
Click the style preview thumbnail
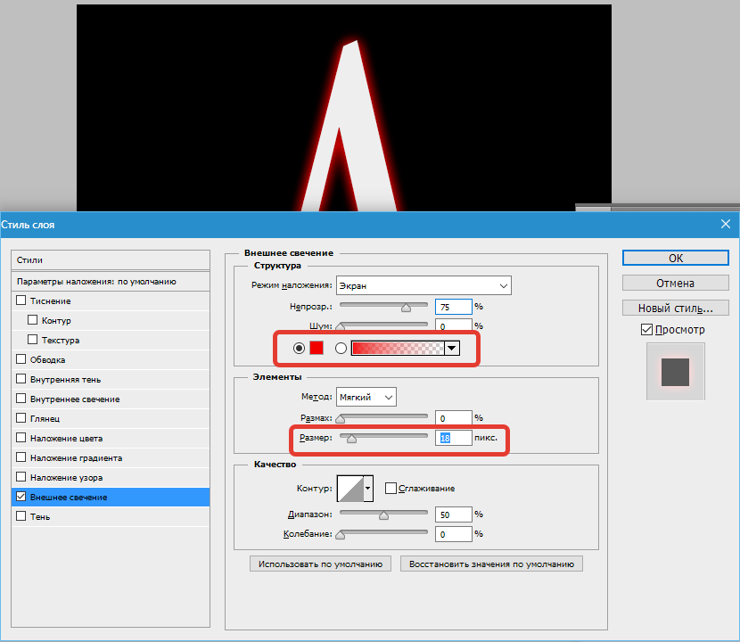click(x=676, y=373)
